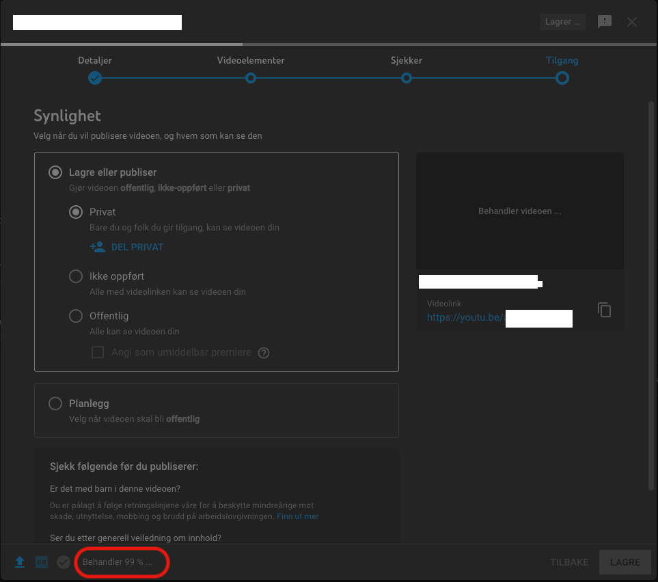Click the upload status arrow icon
The height and width of the screenshot is (582, 658).
[x=20, y=562]
